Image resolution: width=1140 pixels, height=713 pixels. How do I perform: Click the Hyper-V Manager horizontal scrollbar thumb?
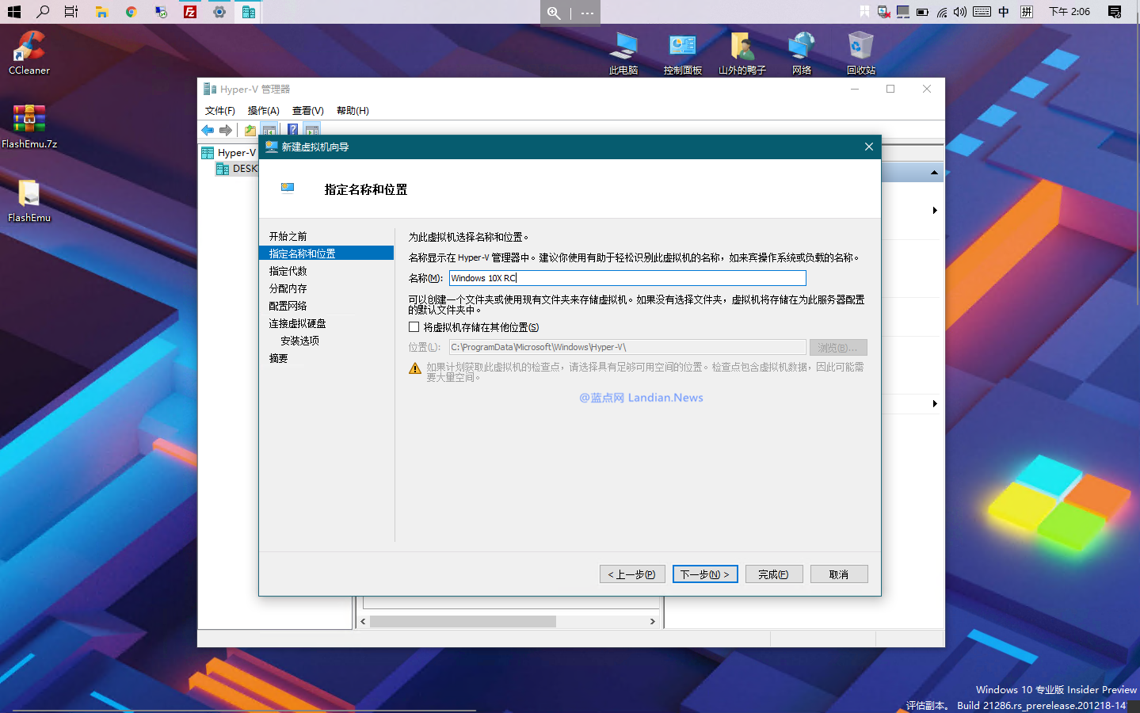[463, 622]
